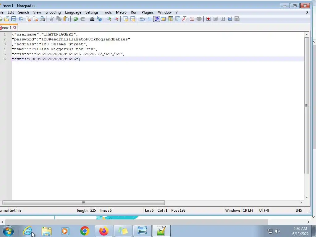Open the Encoding menu
316x237 pixels.
[x=53, y=12]
